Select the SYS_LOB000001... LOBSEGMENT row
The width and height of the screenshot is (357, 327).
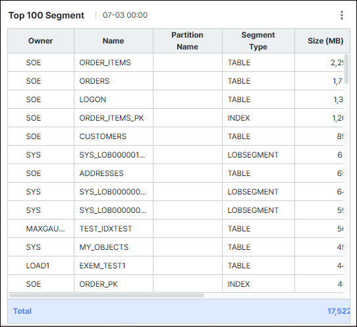[176, 155]
